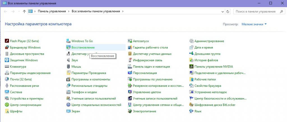Click the Администрирование gear icon

pos(191,41)
